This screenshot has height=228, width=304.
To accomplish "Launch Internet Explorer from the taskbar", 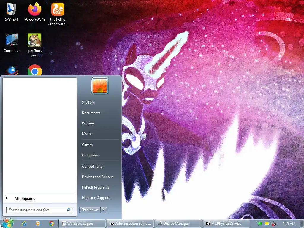I will 24,224.
